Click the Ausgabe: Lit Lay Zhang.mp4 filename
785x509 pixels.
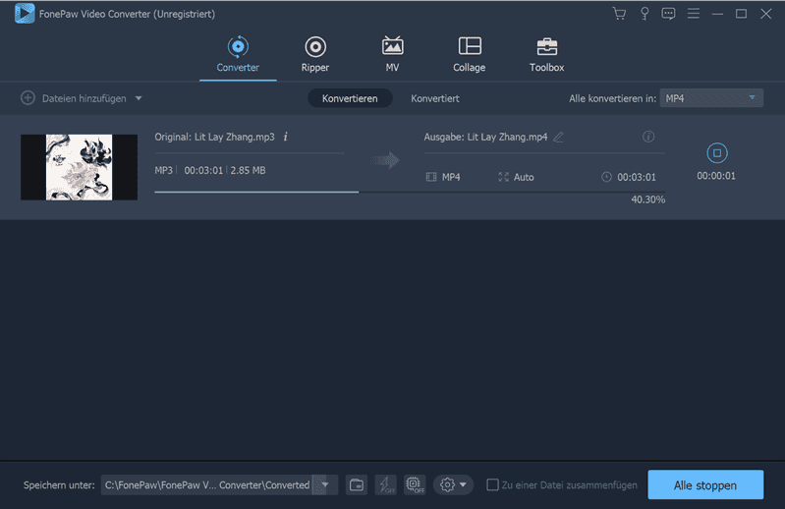tap(485, 137)
